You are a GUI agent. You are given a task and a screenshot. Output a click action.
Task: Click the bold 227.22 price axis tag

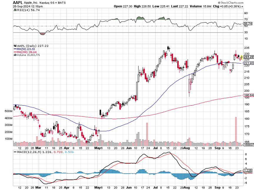[249, 57]
